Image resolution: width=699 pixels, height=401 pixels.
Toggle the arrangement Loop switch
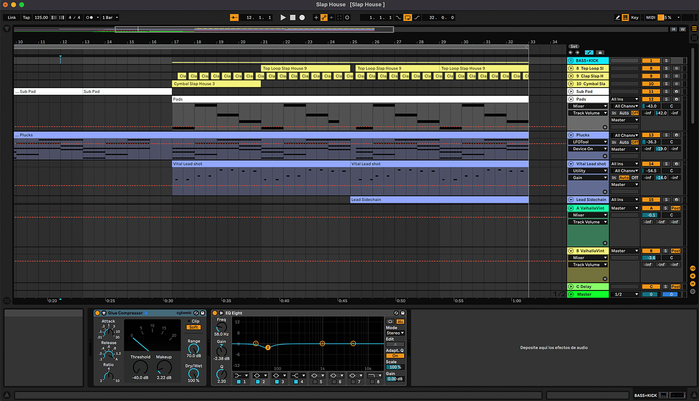click(x=407, y=17)
